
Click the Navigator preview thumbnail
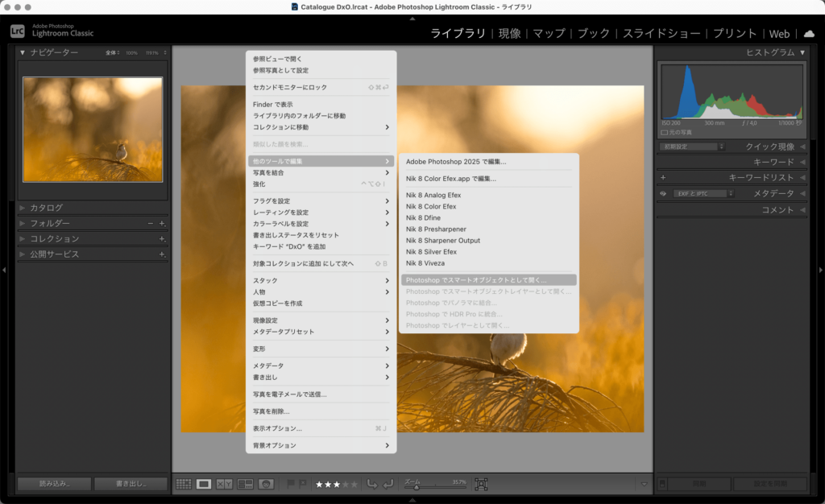(93, 130)
